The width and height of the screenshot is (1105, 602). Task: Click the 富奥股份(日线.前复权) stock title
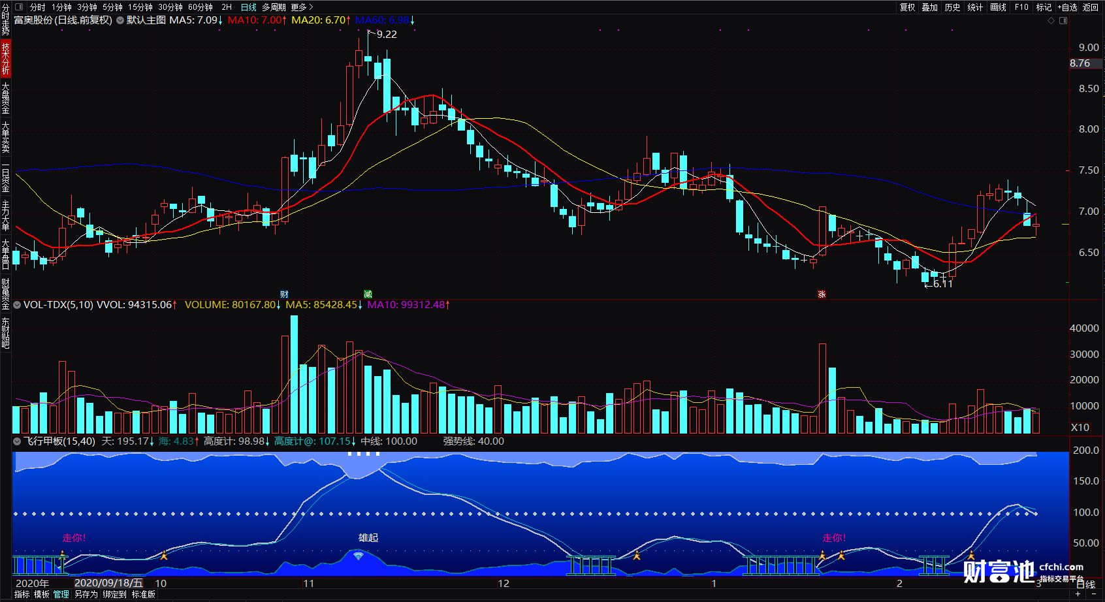(x=63, y=20)
